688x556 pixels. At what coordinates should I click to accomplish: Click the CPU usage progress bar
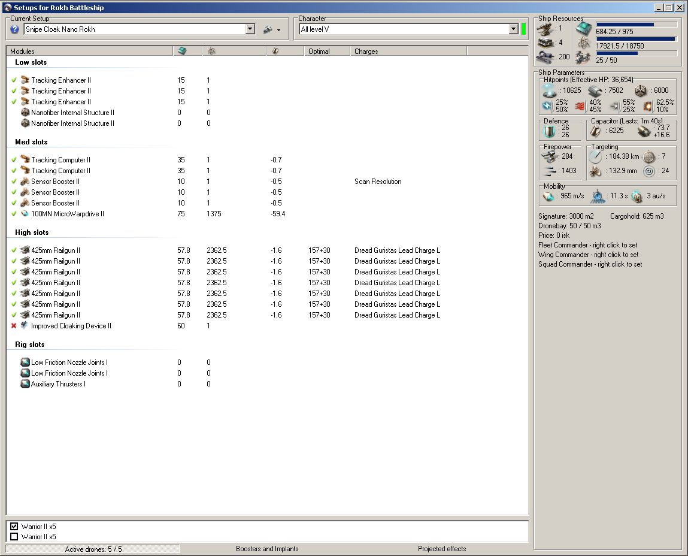pos(637,25)
